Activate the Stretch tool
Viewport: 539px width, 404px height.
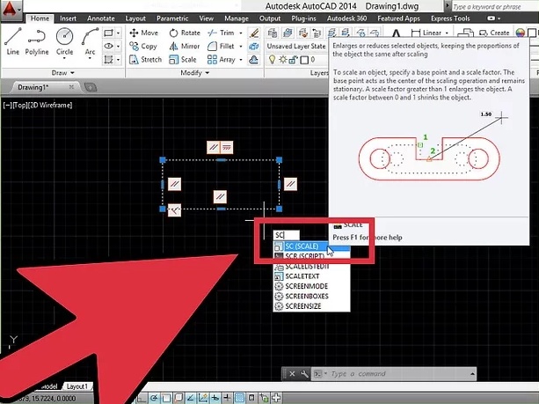tap(145, 60)
